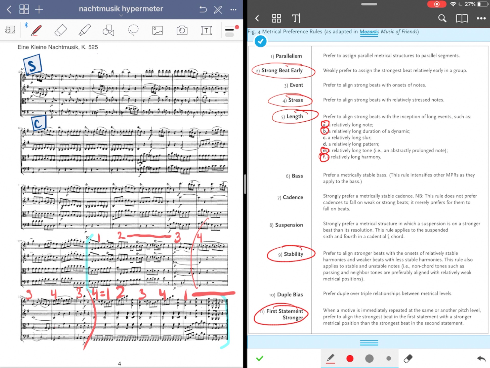
Task: Open the camera tool
Action: tap(182, 30)
